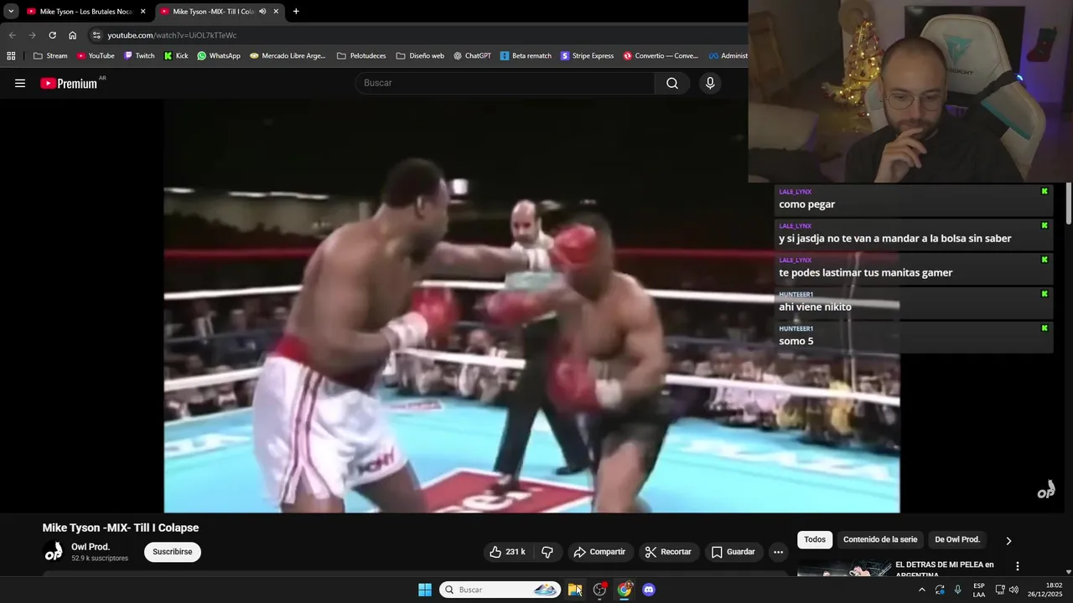
Task: Click Recortar clip button
Action: pyautogui.click(x=668, y=552)
